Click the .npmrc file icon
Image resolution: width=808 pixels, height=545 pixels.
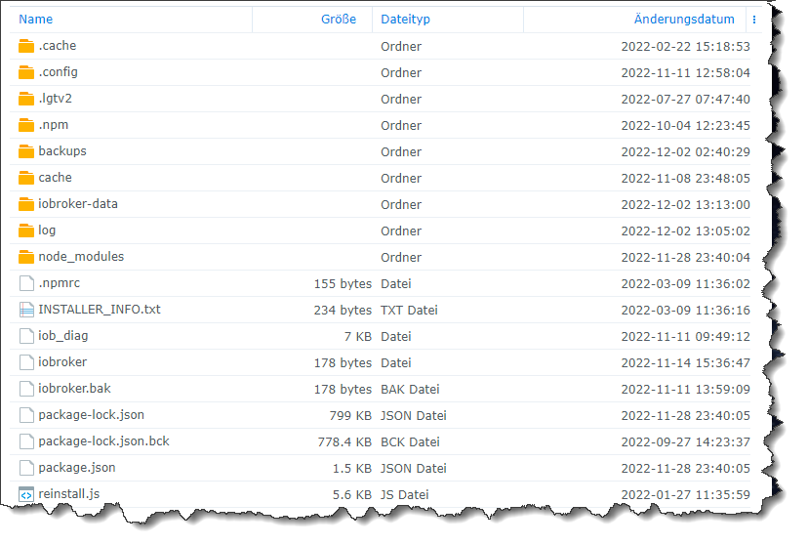coord(26,283)
